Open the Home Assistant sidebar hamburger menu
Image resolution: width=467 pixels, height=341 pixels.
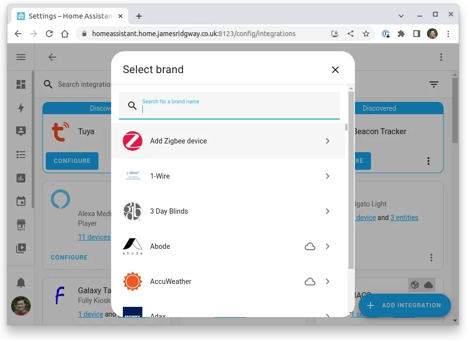(x=21, y=57)
